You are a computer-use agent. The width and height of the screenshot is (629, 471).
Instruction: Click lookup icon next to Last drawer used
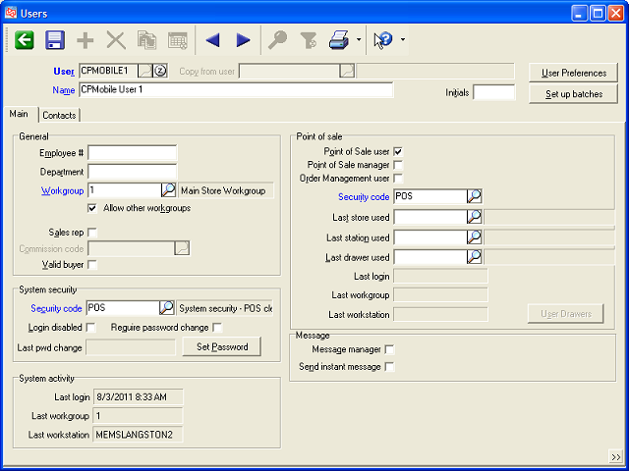point(475,257)
